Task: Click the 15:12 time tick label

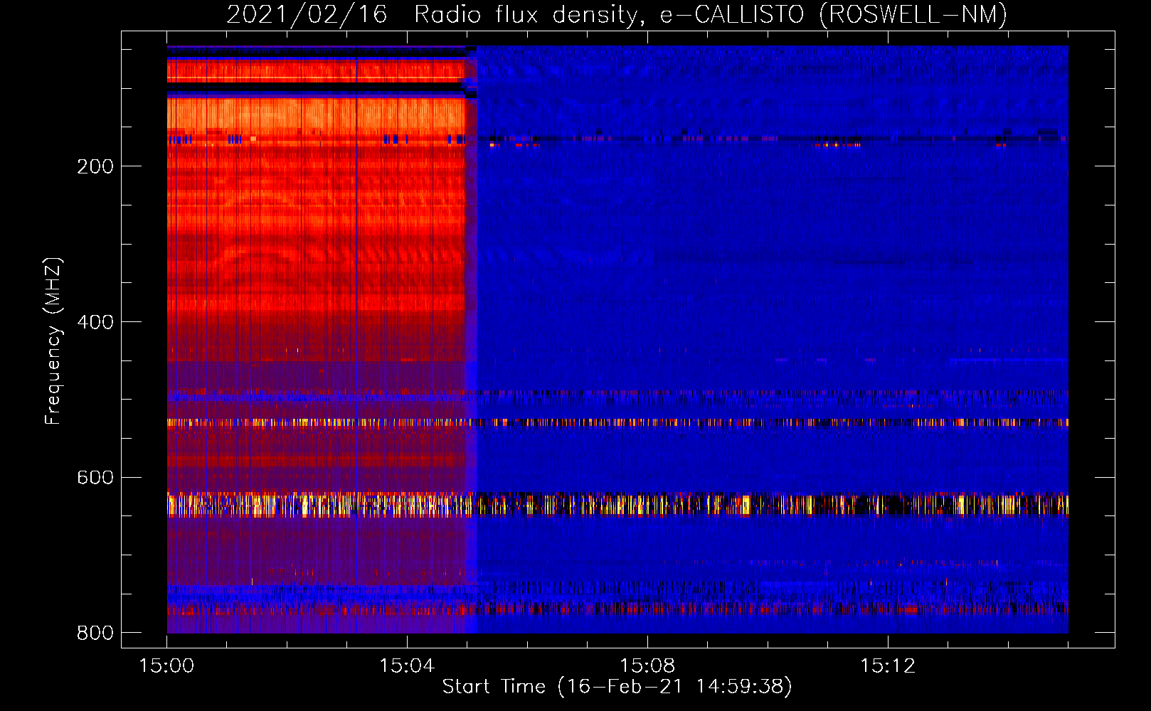Action: (888, 666)
